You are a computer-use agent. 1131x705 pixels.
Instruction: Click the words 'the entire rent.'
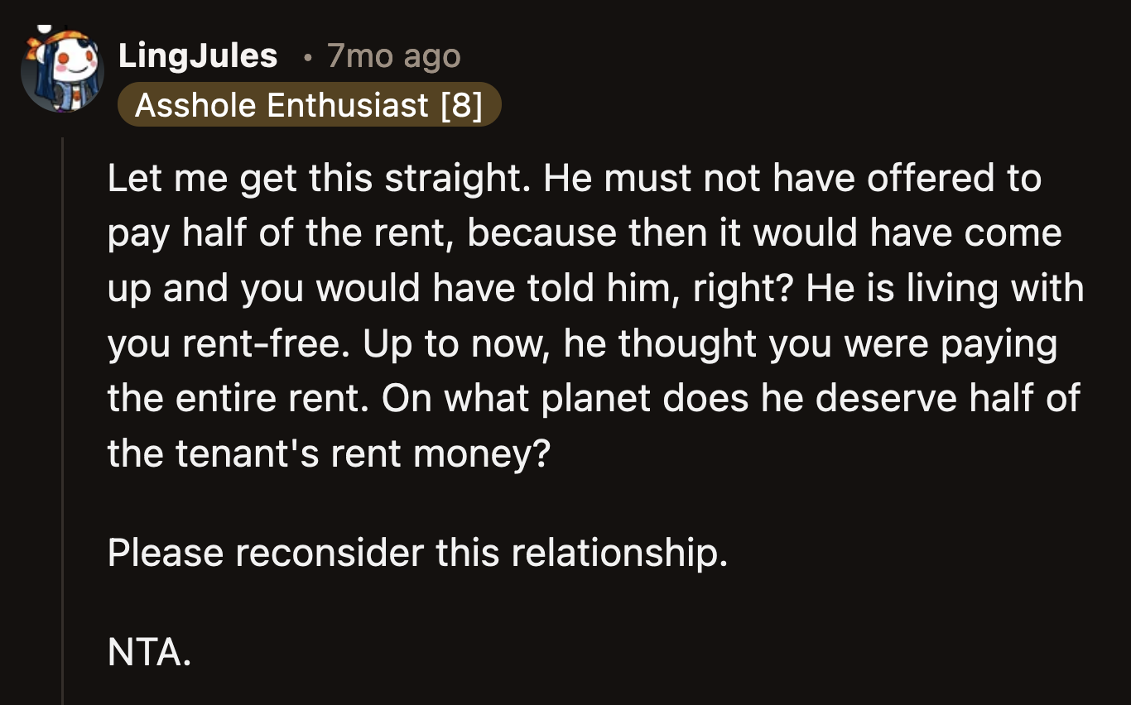[x=240, y=398]
